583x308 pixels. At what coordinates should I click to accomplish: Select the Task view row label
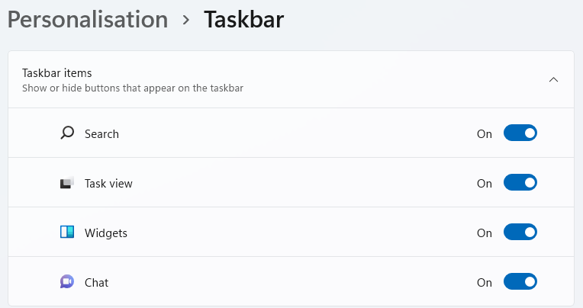point(108,184)
